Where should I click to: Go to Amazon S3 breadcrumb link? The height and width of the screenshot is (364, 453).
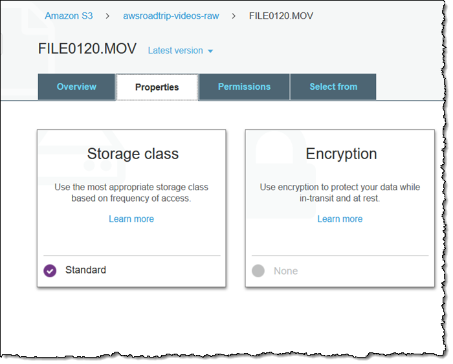[x=69, y=16]
